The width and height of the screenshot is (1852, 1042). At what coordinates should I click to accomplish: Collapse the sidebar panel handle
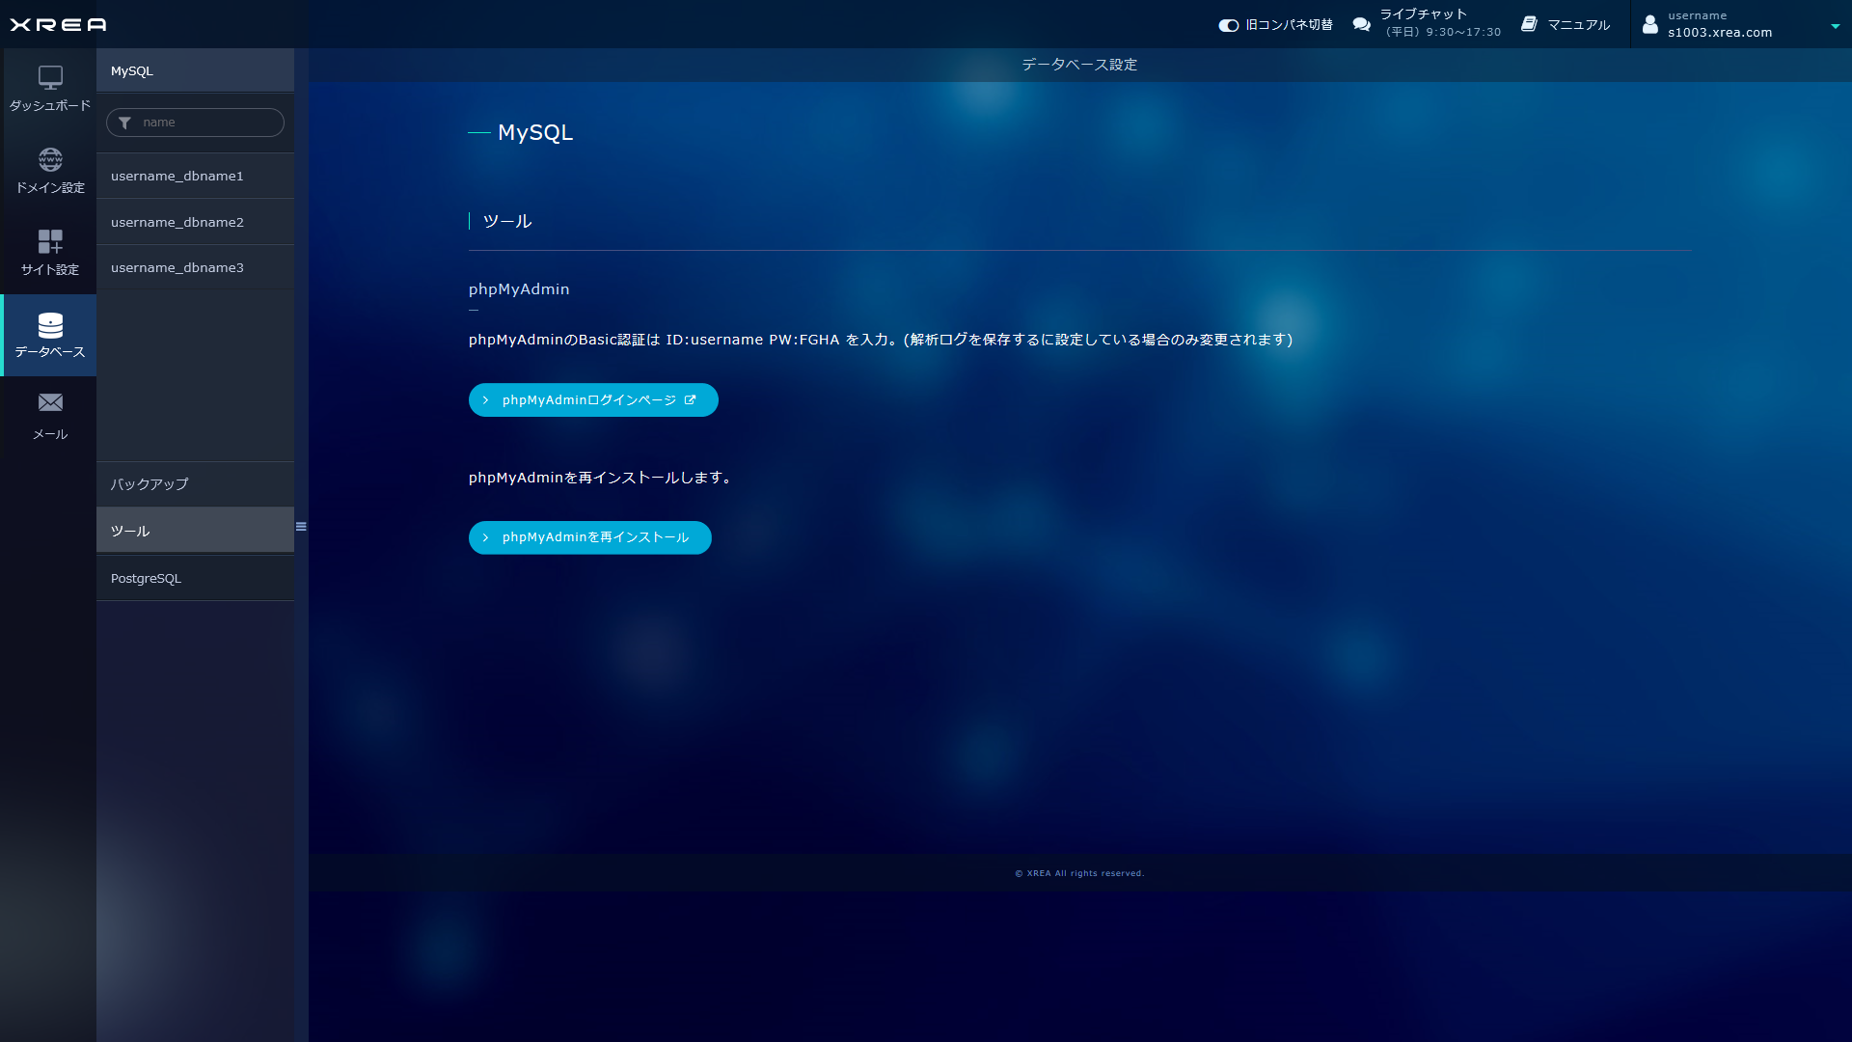click(301, 527)
